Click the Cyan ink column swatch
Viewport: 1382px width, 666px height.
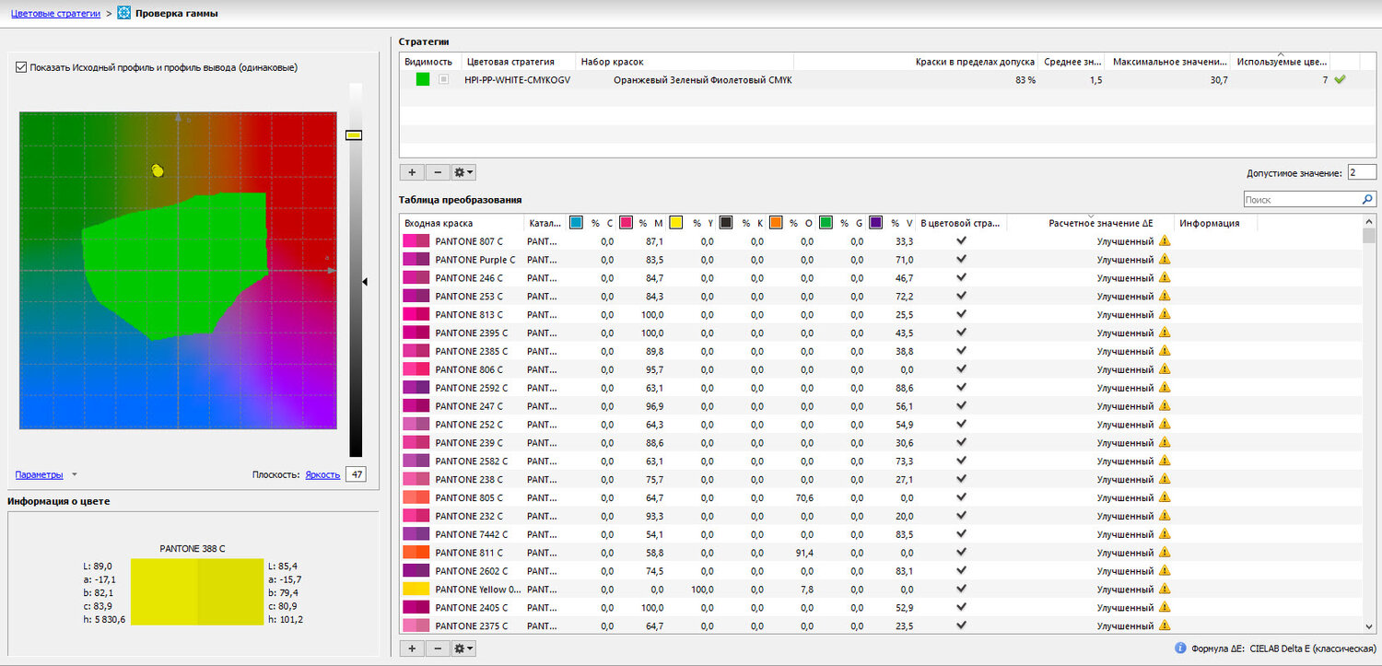coord(577,223)
